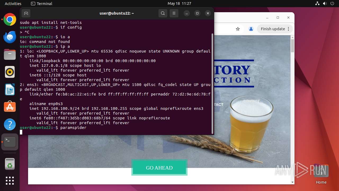Open the Home folder desktop icon
This screenshot has height=191, width=339.
[x=321, y=174]
